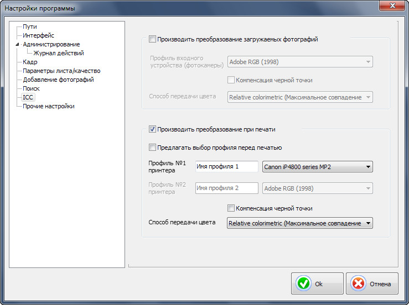Select Поиск in settings tree
Image resolution: width=409 pixels, height=305 pixels.
tap(31, 88)
